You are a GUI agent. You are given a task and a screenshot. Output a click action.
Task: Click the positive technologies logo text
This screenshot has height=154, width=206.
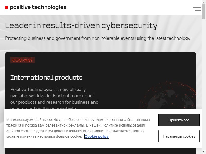point(38,7)
